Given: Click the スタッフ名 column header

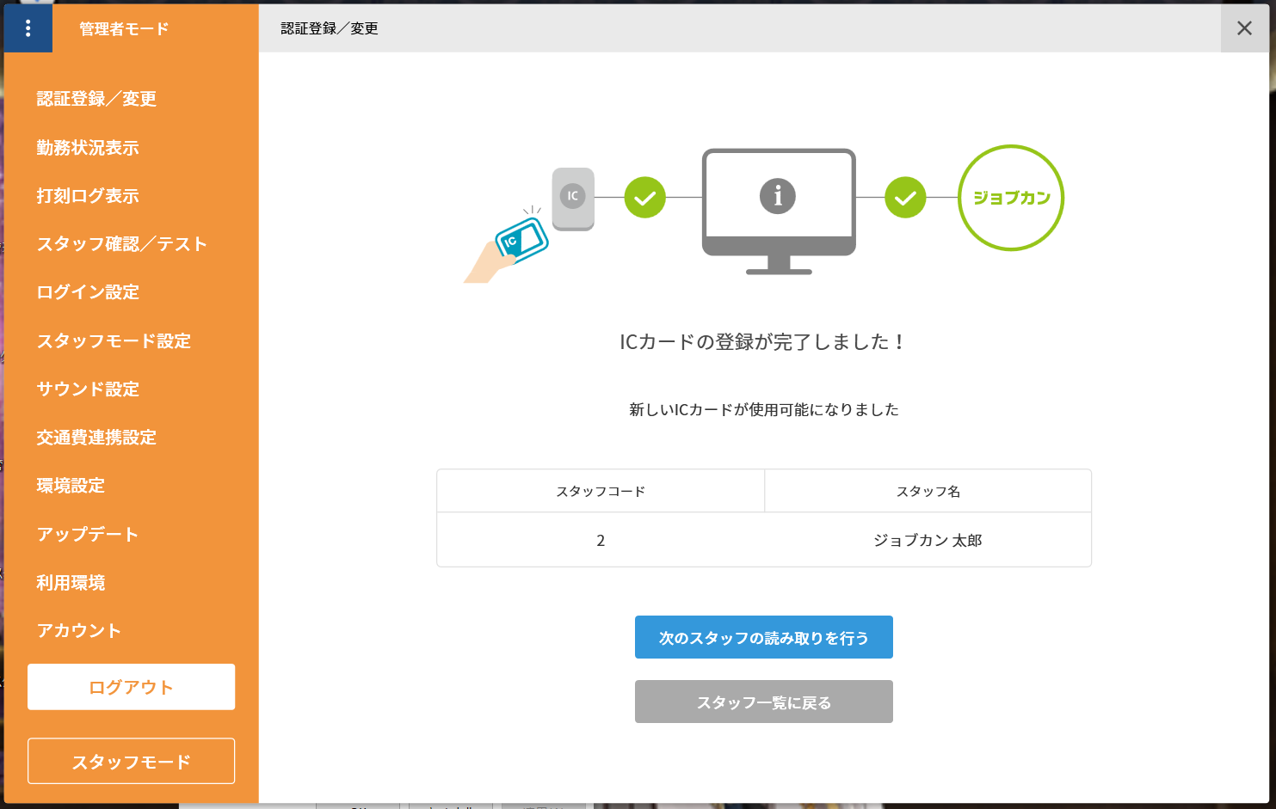Looking at the screenshot, I should pyautogui.click(x=928, y=491).
